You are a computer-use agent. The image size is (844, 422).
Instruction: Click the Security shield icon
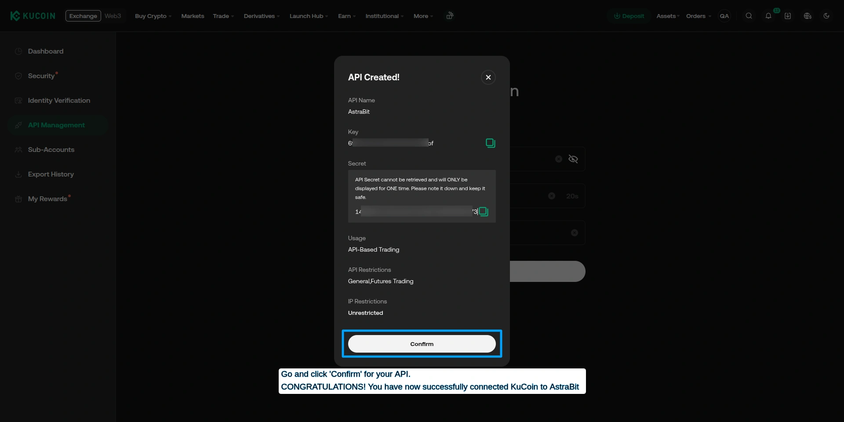click(x=18, y=76)
